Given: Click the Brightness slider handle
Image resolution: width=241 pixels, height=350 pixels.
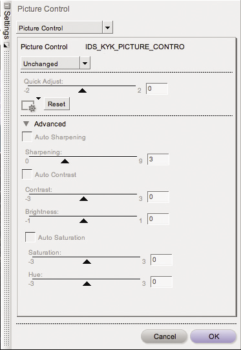Looking at the screenshot, I should (x=83, y=221).
